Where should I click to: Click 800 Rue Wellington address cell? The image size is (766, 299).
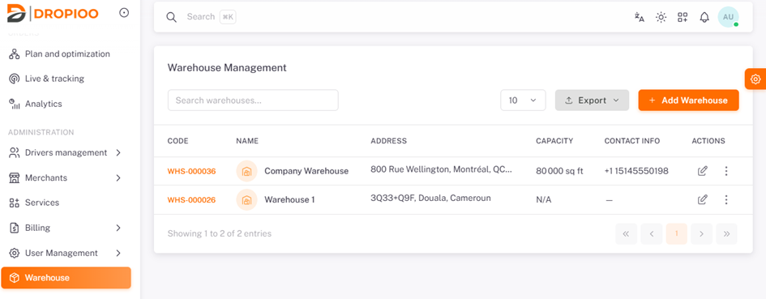click(441, 169)
